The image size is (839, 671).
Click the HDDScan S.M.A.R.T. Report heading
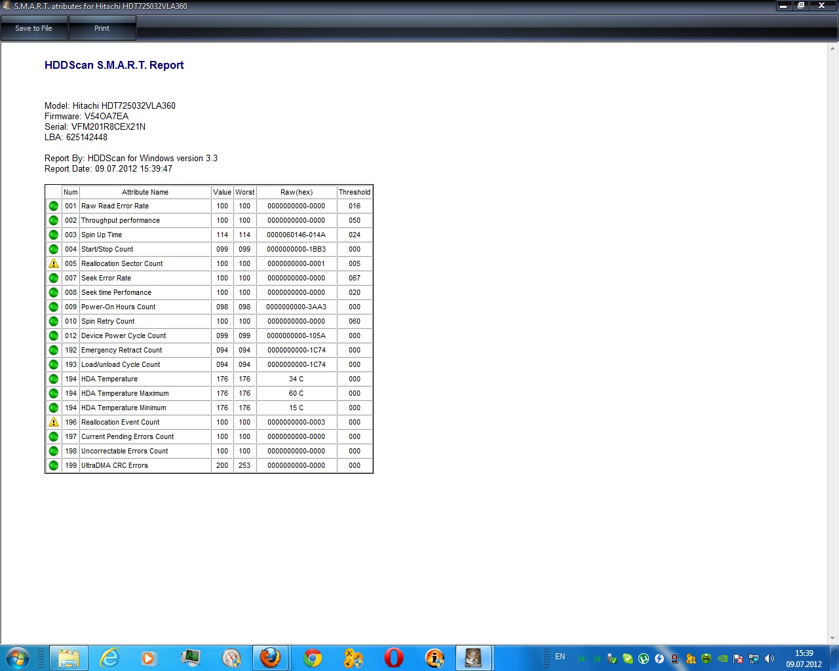[x=114, y=65]
